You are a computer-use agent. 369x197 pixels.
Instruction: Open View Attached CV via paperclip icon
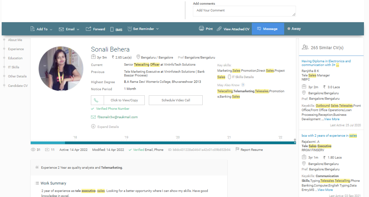click(219, 29)
